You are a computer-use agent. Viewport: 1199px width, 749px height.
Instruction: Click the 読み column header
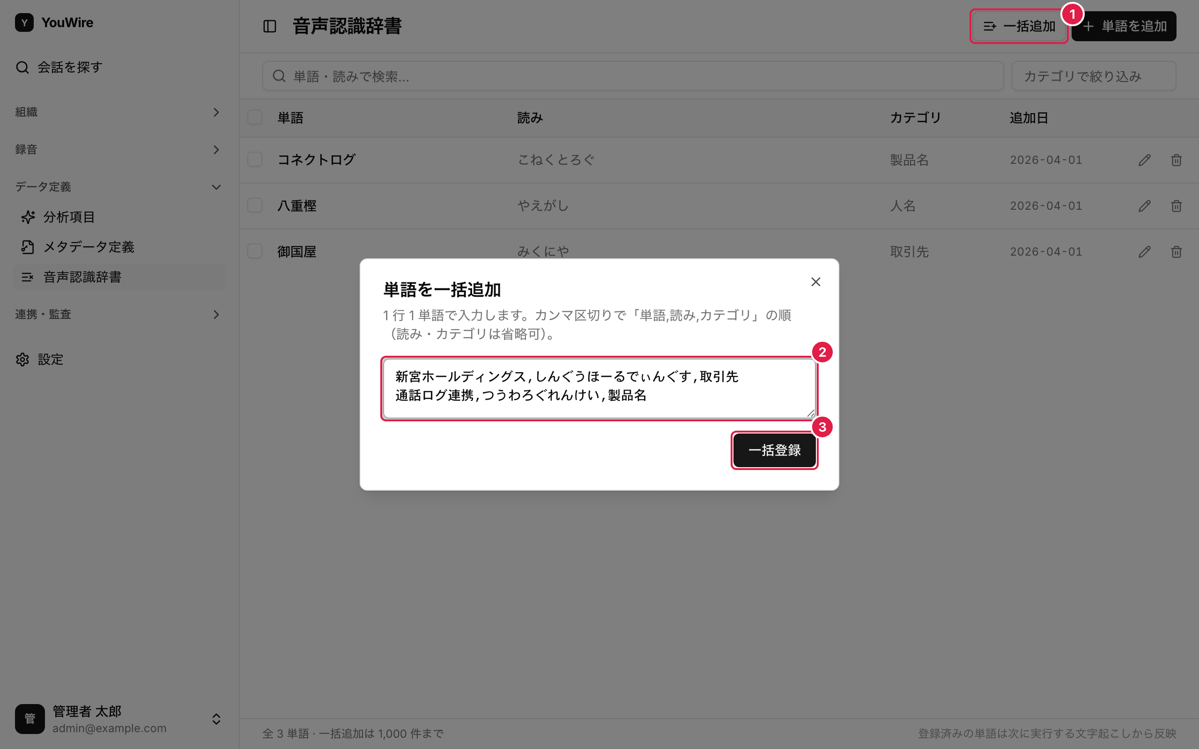[530, 118]
